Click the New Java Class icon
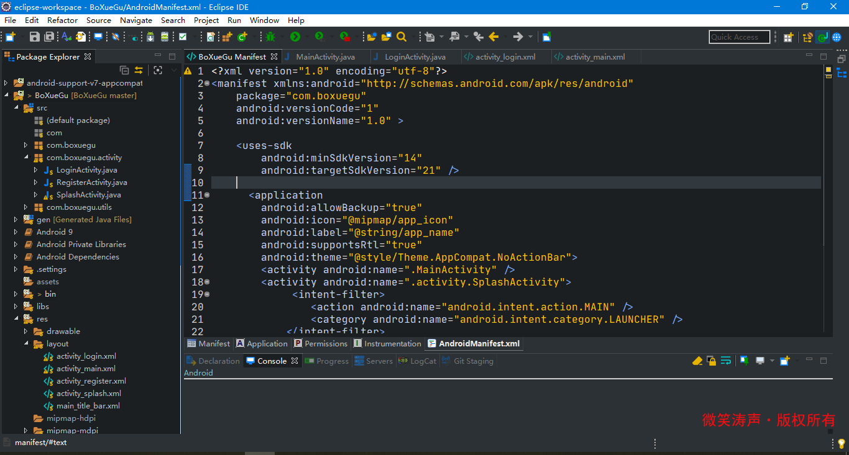Screen dimensions: 849x455 242,37
